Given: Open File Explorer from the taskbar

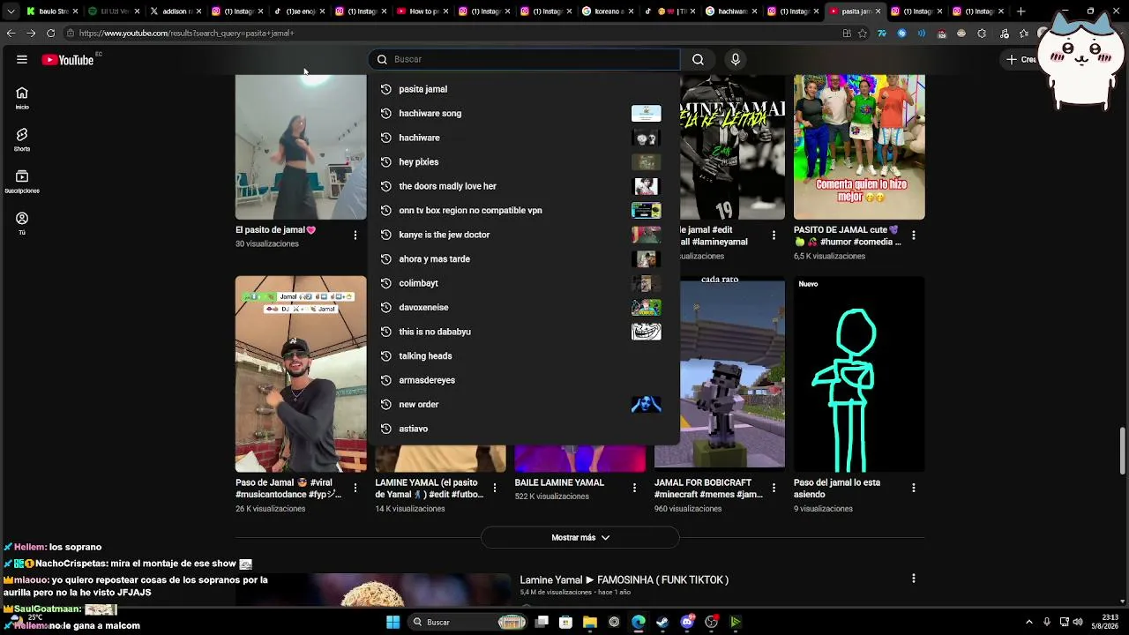Looking at the screenshot, I should pyautogui.click(x=590, y=622).
